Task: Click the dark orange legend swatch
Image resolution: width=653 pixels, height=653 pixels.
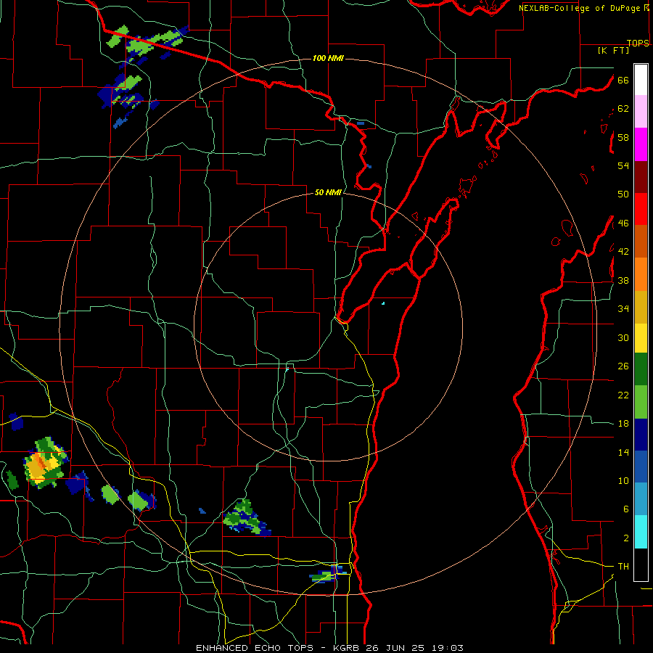Action: (641, 241)
